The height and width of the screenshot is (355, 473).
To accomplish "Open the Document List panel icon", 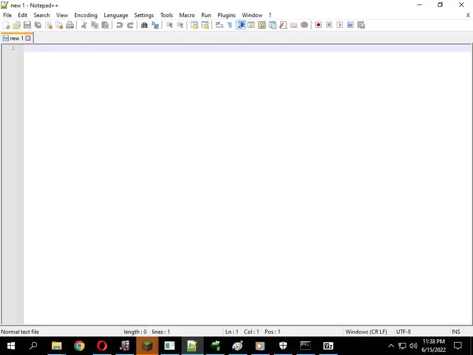I will (x=273, y=25).
